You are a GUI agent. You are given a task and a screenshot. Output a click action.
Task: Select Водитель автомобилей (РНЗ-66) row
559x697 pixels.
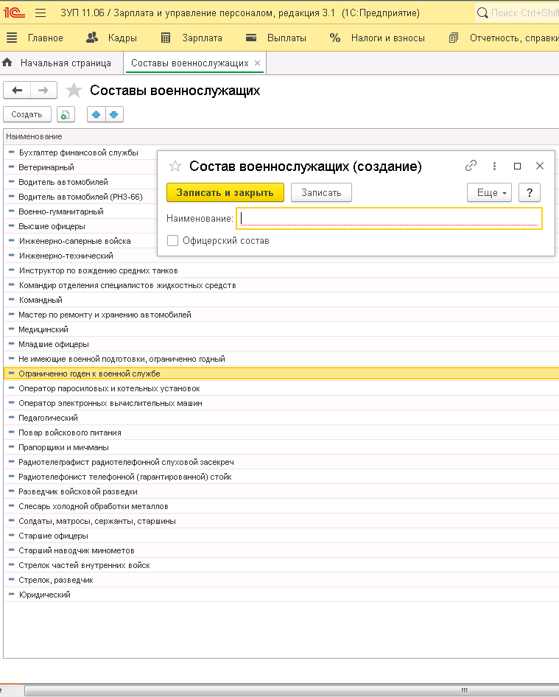(80, 197)
